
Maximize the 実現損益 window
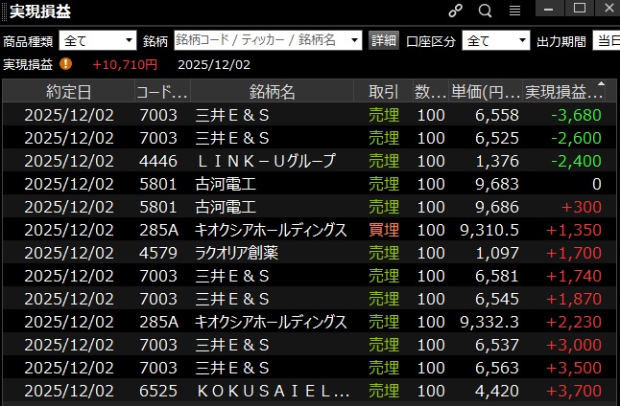579,9
